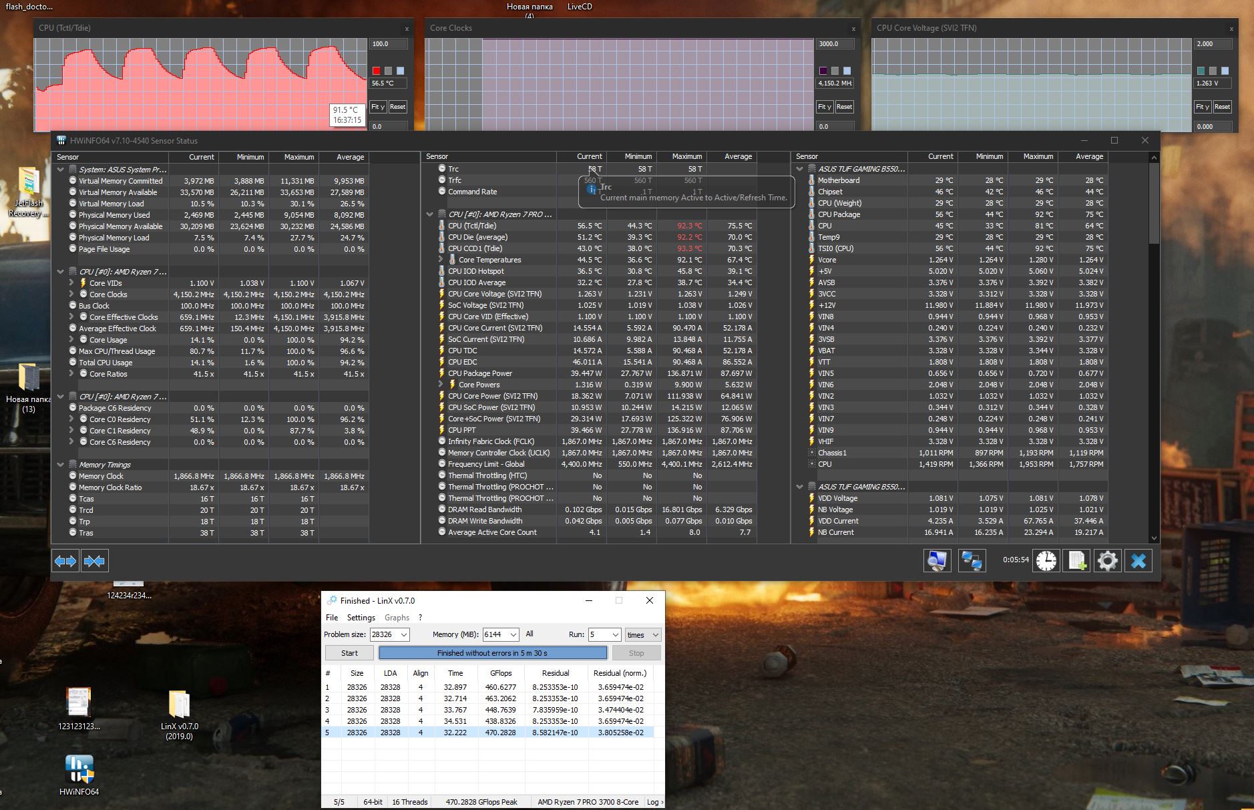Select the HWiNFO64 desktop shortcut icon
Image resolution: width=1254 pixels, height=810 pixels.
(79, 776)
